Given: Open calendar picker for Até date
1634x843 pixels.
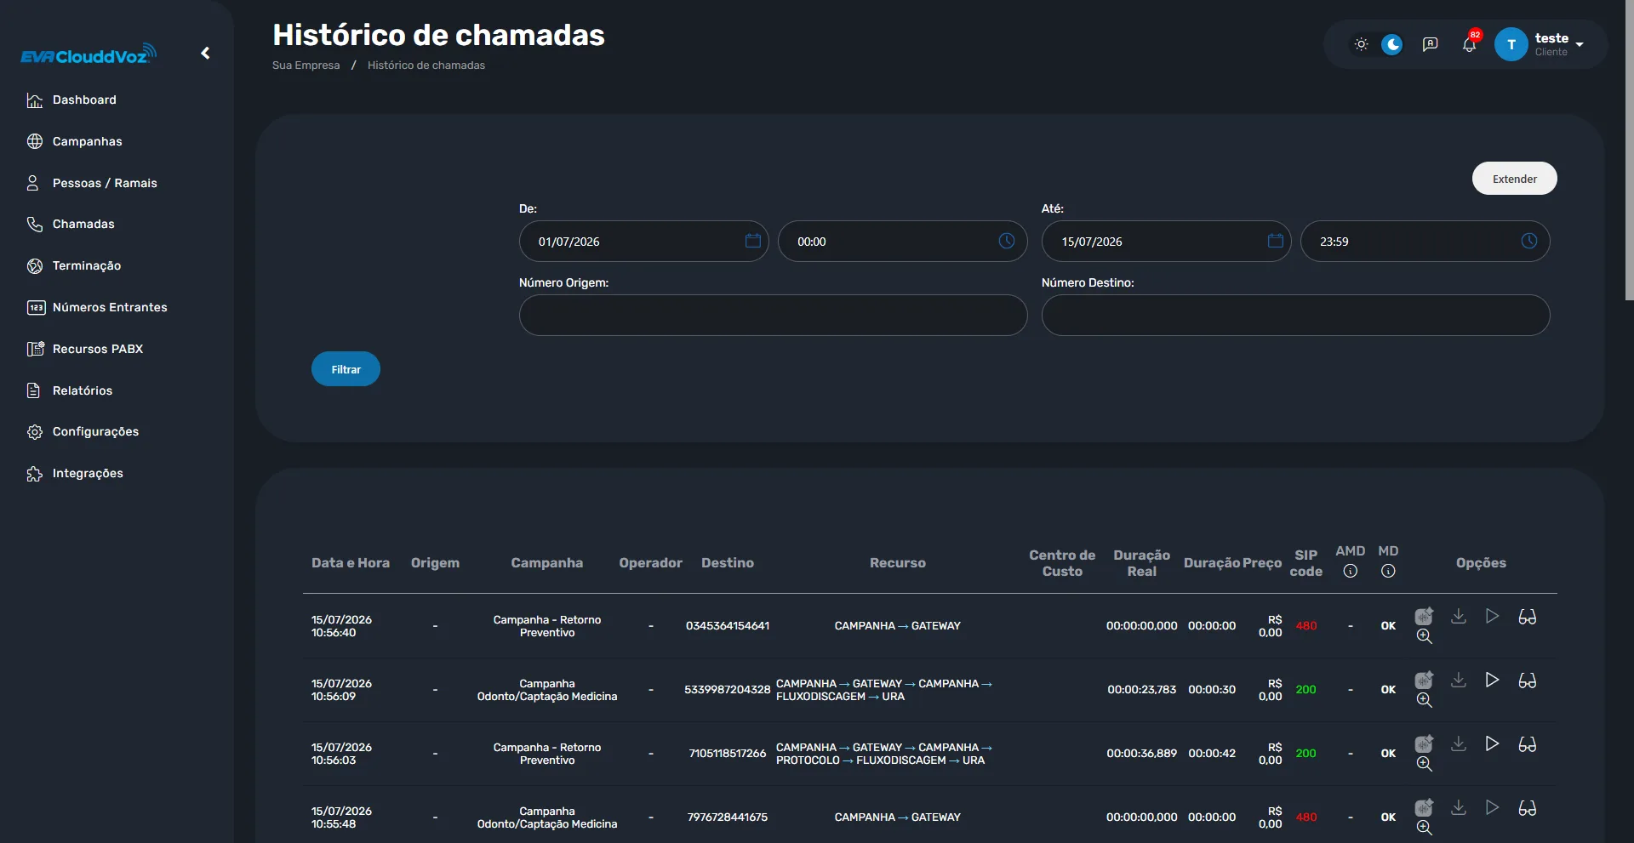Looking at the screenshot, I should (1276, 241).
